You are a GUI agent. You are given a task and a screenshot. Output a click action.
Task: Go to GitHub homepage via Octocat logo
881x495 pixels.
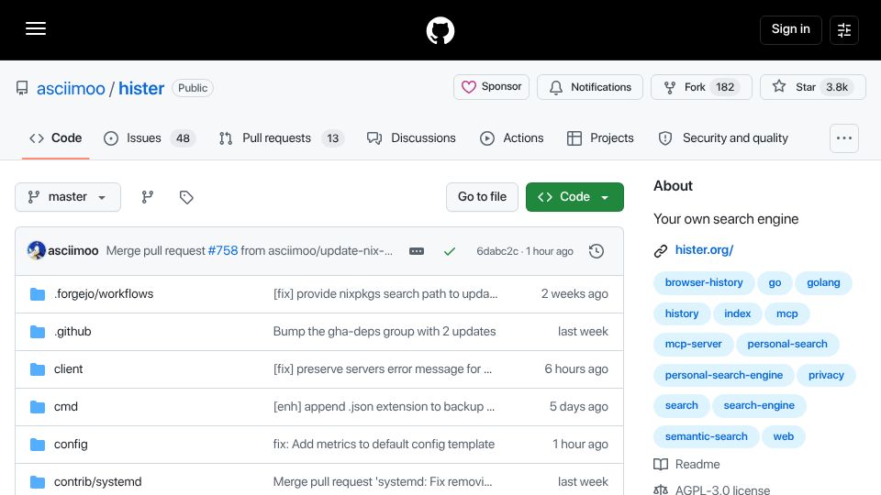tap(440, 30)
